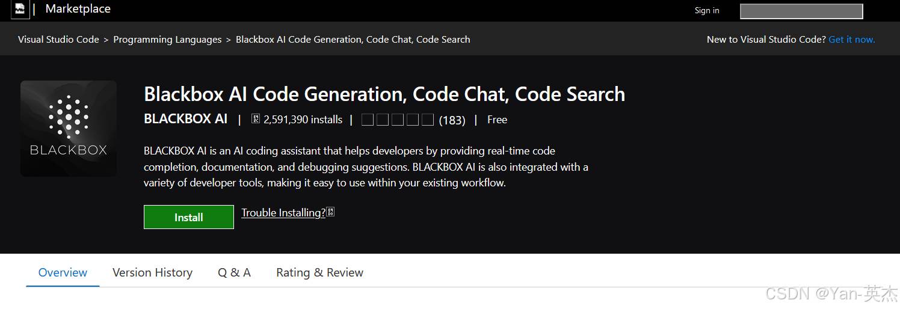Open Visual Studio Code breadcrumb

click(58, 39)
